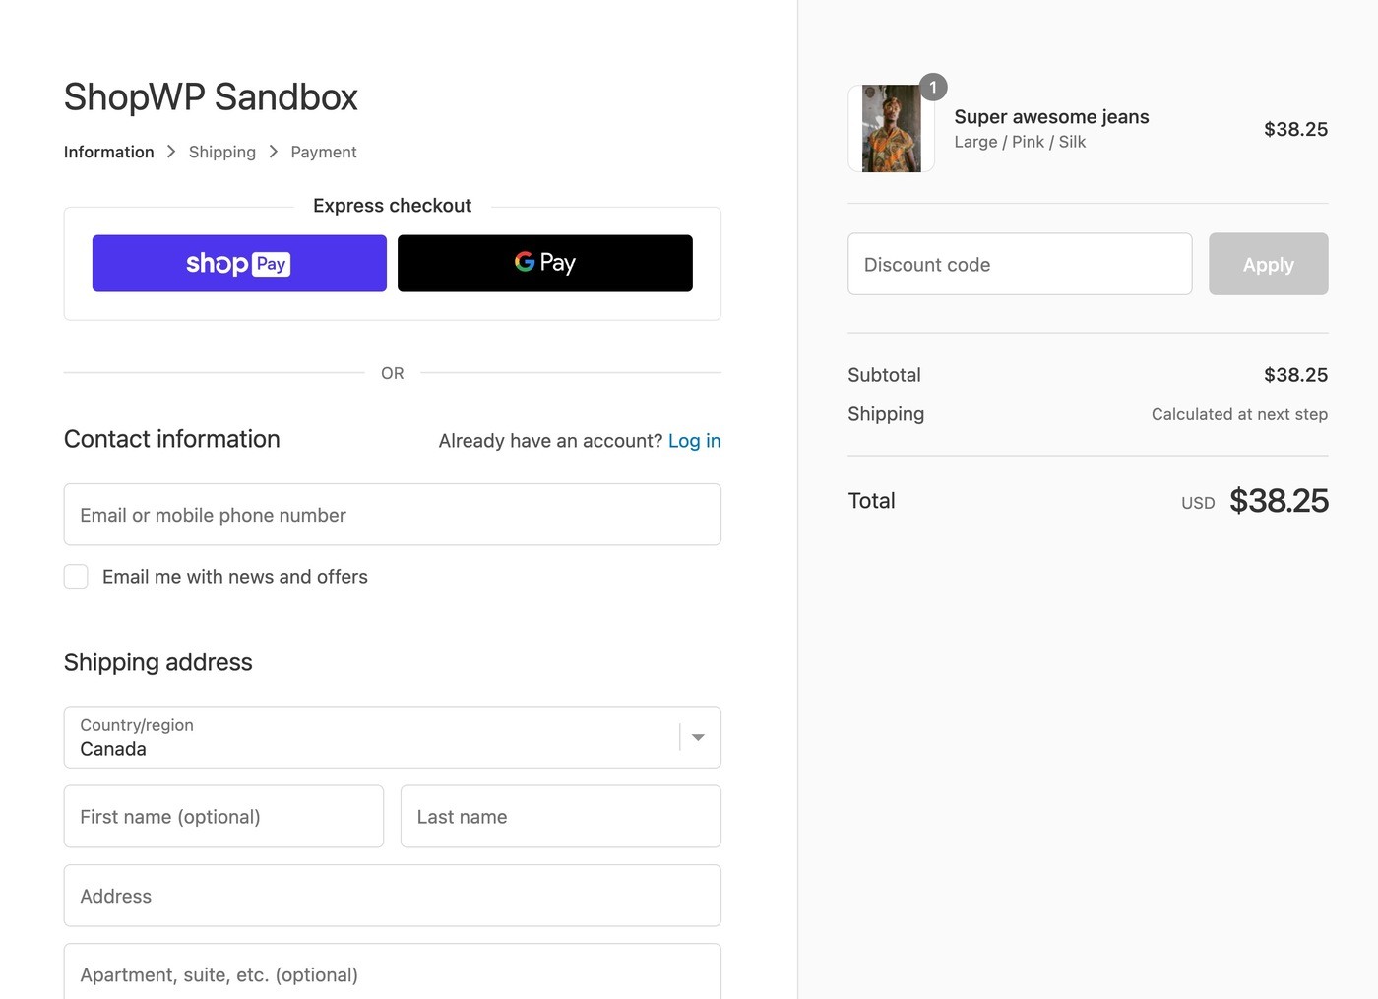Screen dimensions: 1378x999
Task: Enable Email me with news and offers
Action: point(76,577)
